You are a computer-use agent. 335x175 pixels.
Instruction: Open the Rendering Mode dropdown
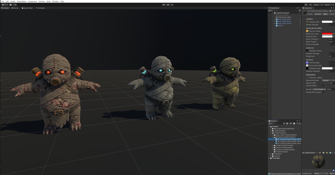328,81
